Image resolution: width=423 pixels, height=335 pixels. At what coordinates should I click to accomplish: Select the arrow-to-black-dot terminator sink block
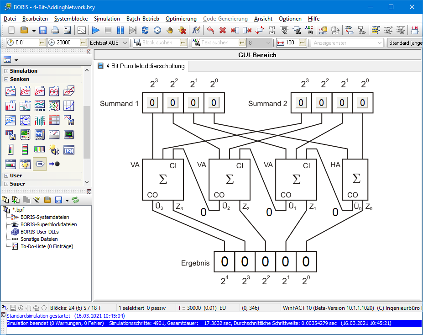(54, 164)
